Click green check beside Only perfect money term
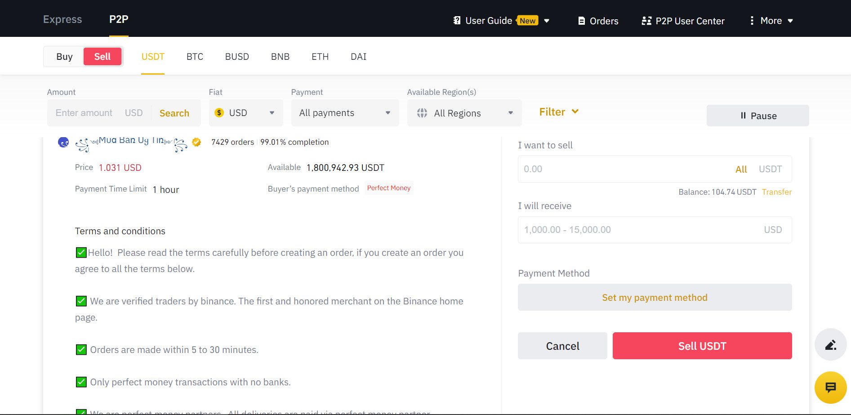 (x=81, y=382)
